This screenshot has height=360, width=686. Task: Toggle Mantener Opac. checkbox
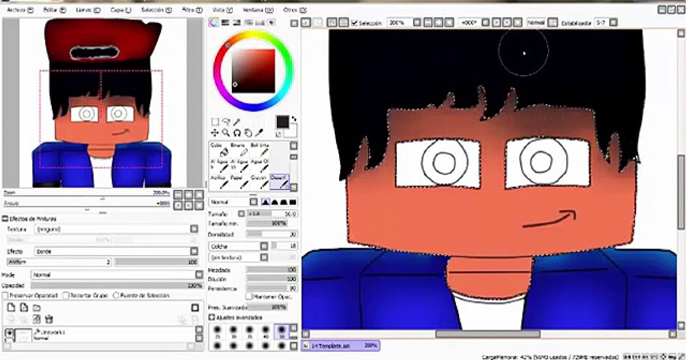tap(249, 297)
